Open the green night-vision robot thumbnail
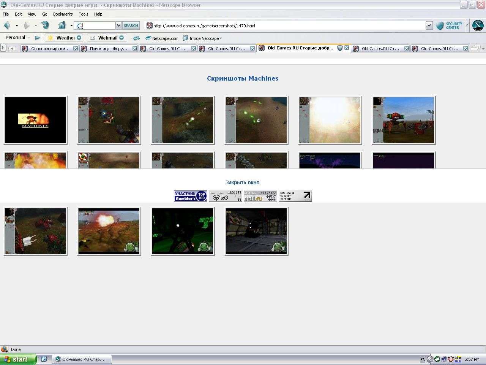The image size is (486, 365). click(x=183, y=231)
